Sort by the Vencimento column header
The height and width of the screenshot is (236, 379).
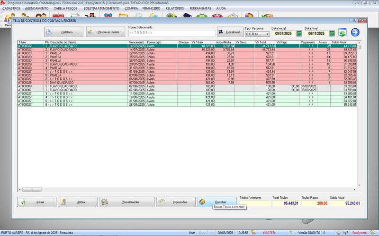pyautogui.click(x=136, y=42)
